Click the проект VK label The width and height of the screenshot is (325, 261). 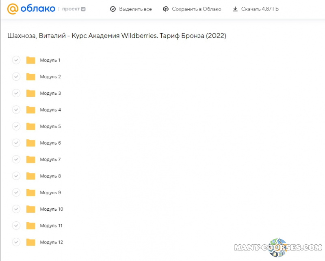(74, 9)
